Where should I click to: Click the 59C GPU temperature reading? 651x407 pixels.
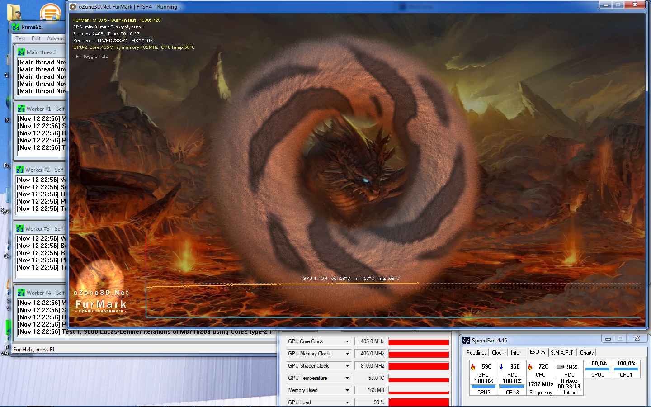(x=486, y=367)
